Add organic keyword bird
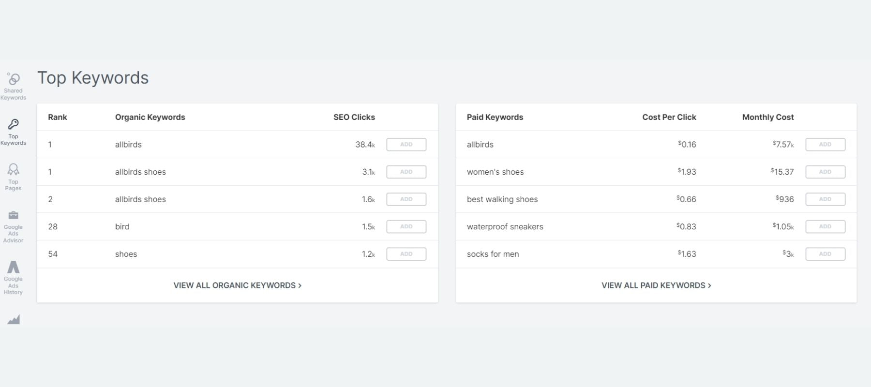The height and width of the screenshot is (387, 871). coord(406,226)
